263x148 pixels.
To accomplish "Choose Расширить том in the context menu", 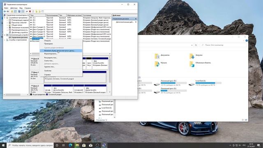I will coord(61,58).
